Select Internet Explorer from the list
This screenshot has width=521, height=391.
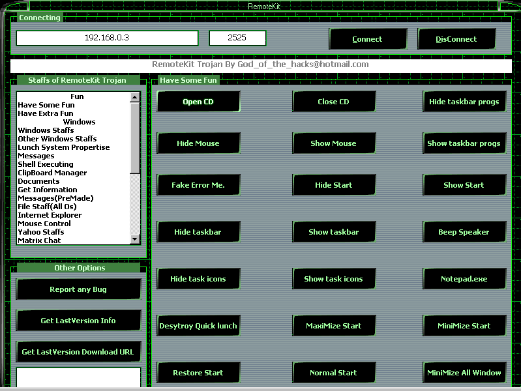pyautogui.click(x=50, y=215)
